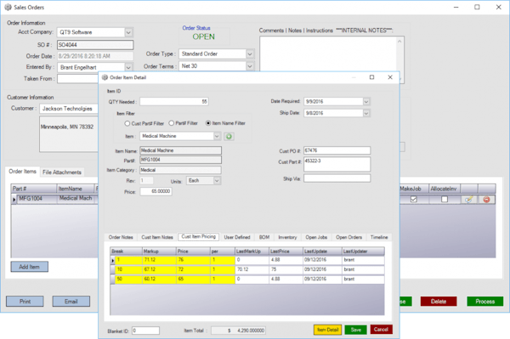This screenshot has width=510, height=339.
Task: Click the green add item icon beside Item dropdown
Action: (x=229, y=137)
